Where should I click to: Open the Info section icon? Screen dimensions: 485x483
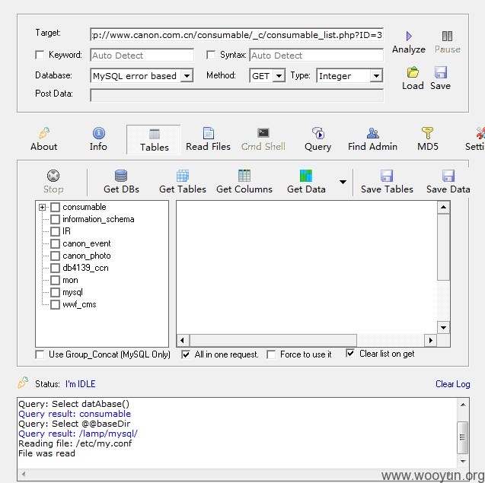coord(99,133)
